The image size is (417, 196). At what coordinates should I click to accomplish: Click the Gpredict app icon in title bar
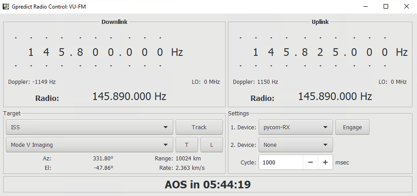[5, 7]
